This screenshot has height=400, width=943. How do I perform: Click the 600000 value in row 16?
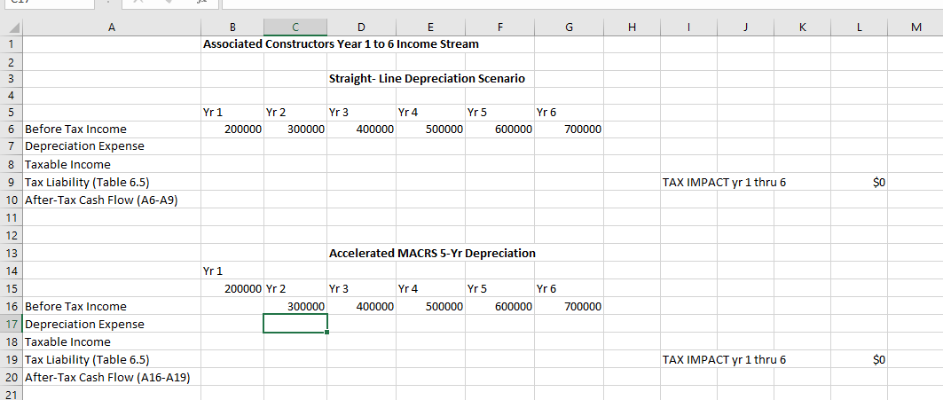(x=513, y=307)
